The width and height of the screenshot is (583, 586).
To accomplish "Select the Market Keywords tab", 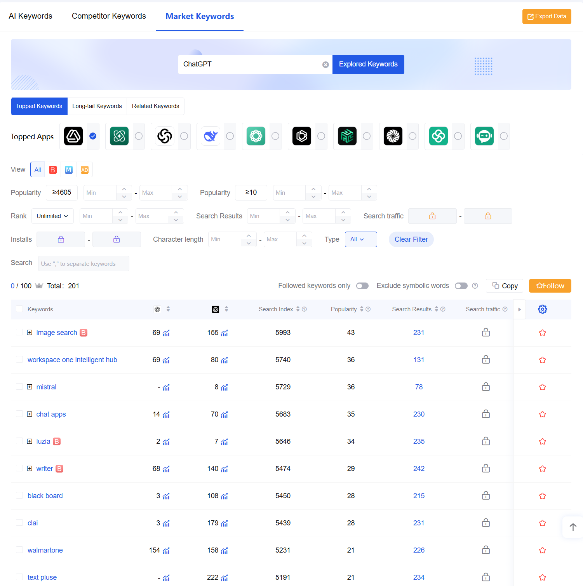I will click(200, 16).
